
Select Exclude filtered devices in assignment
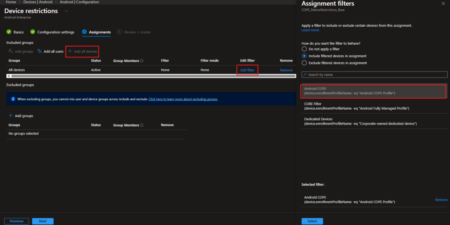point(304,63)
